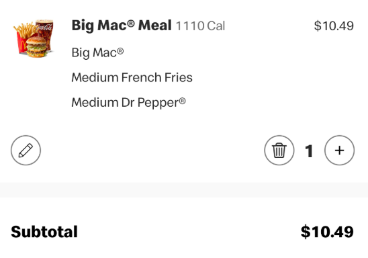Click the bold subtotal amount $10.49

327,232
